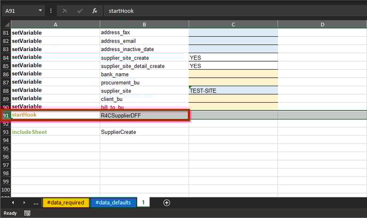
Task: Click the supplier_site_create cell
Action: click(x=145, y=57)
